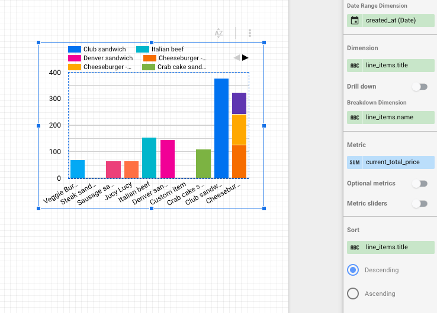Click the Jucy Lucy orange bar

tap(131, 169)
